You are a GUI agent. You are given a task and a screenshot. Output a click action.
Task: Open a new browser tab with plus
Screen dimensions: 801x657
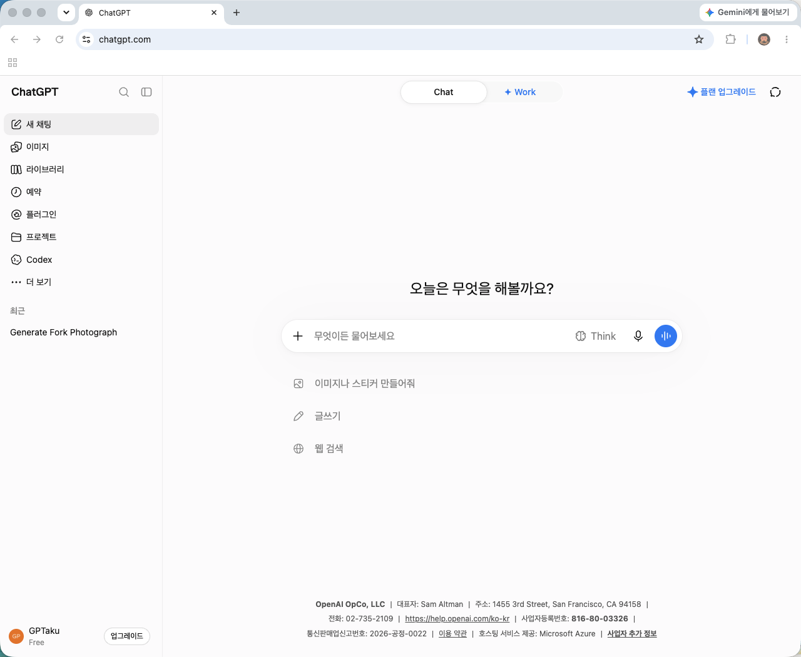click(237, 13)
